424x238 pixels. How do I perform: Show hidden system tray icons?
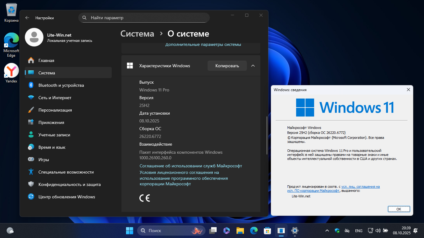(x=327, y=231)
